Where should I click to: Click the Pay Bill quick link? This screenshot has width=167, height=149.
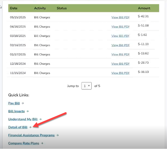coord(14,103)
